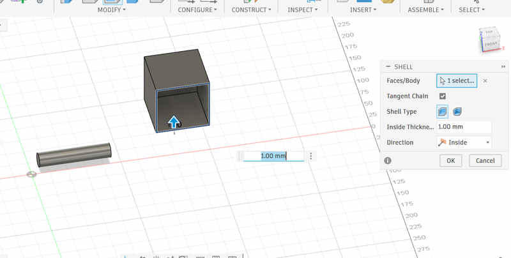Click the Faces/Body '1 select...' selector
The height and width of the screenshot is (258, 511).
point(457,81)
